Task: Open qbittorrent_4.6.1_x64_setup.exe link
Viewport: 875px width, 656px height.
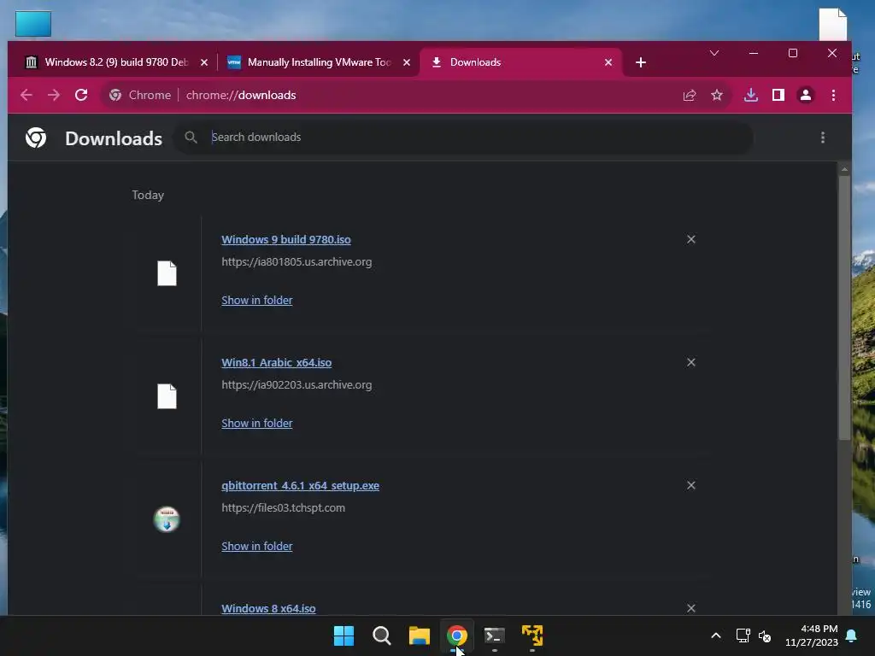Action: 300,485
